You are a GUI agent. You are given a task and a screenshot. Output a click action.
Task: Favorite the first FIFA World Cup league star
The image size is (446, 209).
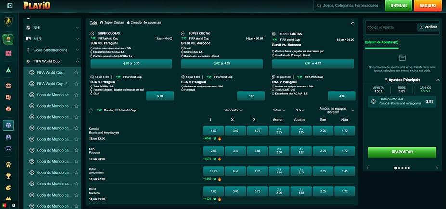[x=76, y=73]
